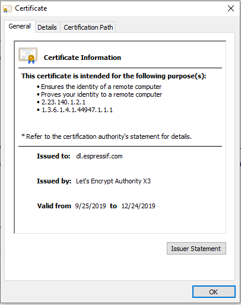Click 'Proves your identity to a remote computer'

coord(102,94)
